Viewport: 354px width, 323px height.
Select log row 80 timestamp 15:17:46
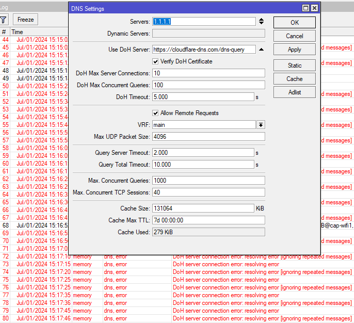[x=43, y=318]
